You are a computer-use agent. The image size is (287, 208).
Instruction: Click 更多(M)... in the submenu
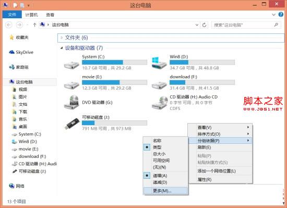click(x=165, y=191)
